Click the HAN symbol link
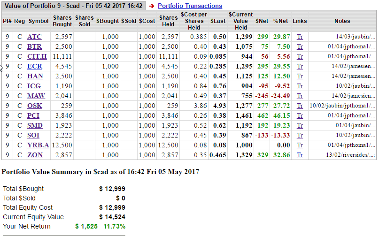 coord(35,76)
